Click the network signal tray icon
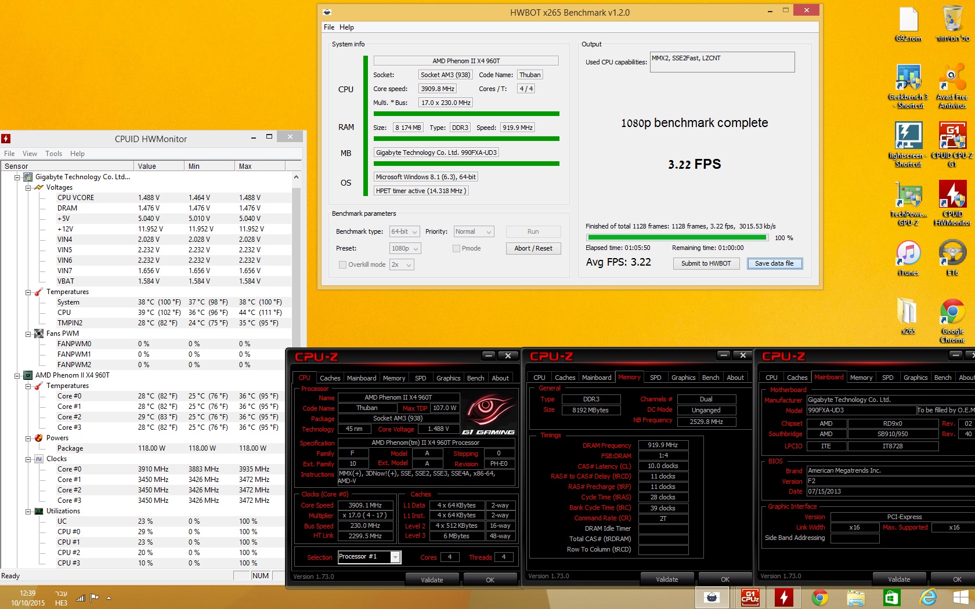 81,597
